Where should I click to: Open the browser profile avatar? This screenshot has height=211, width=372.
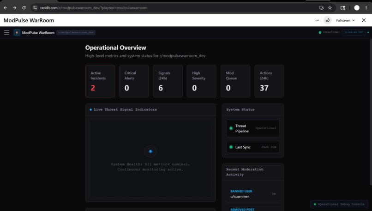[357, 8]
